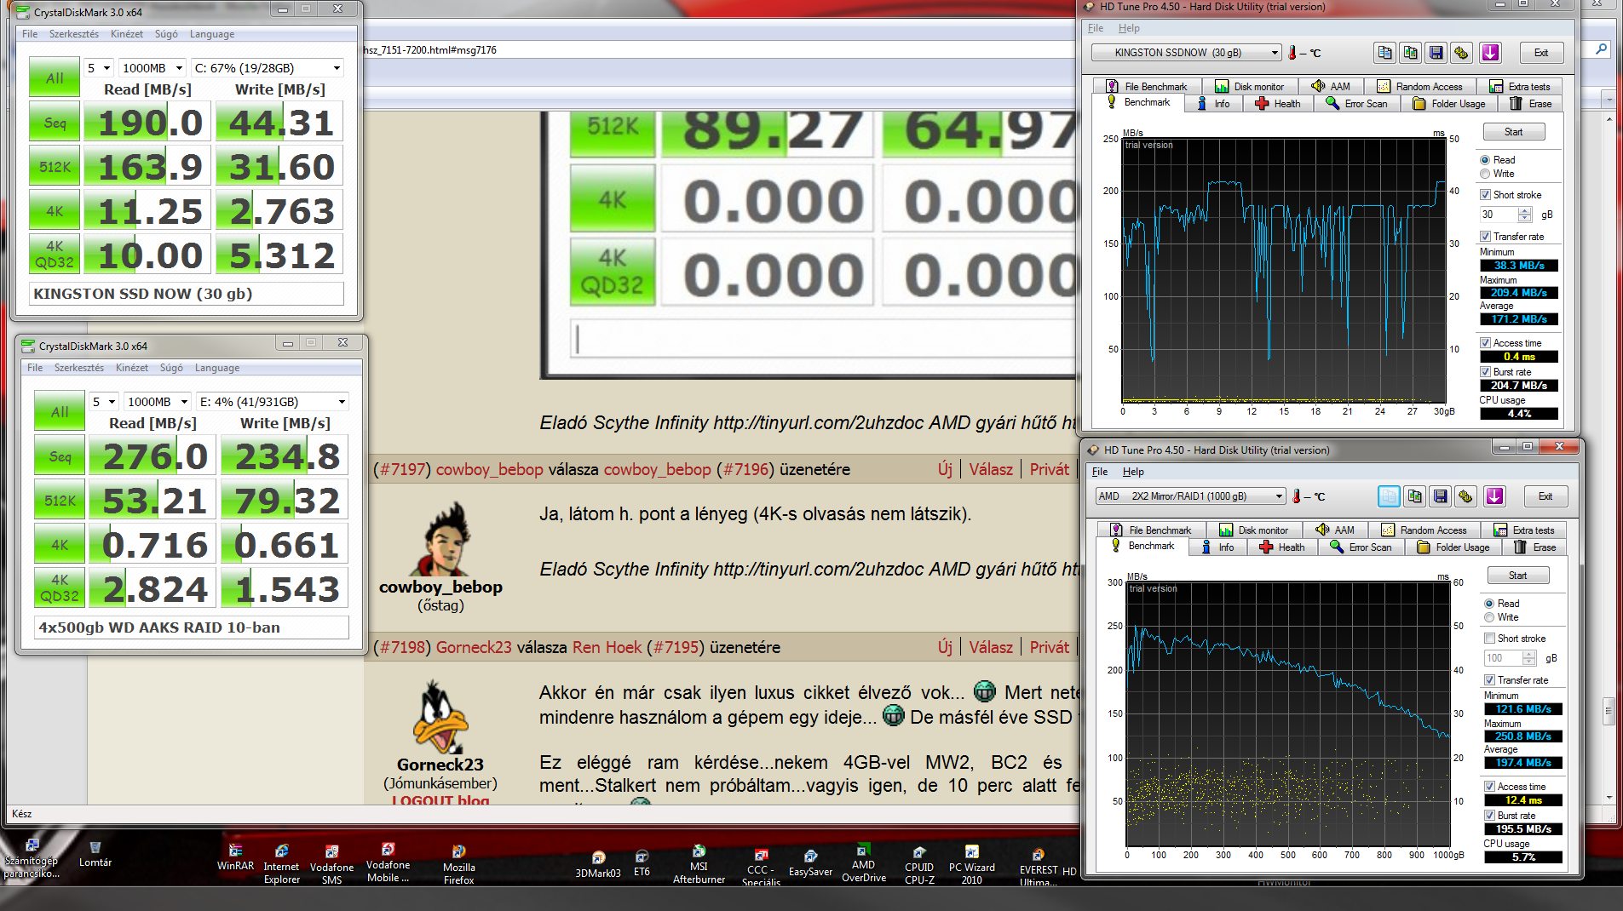This screenshot has height=911, width=1623.
Task: Click Válasz link on post #7197
Action: click(991, 469)
